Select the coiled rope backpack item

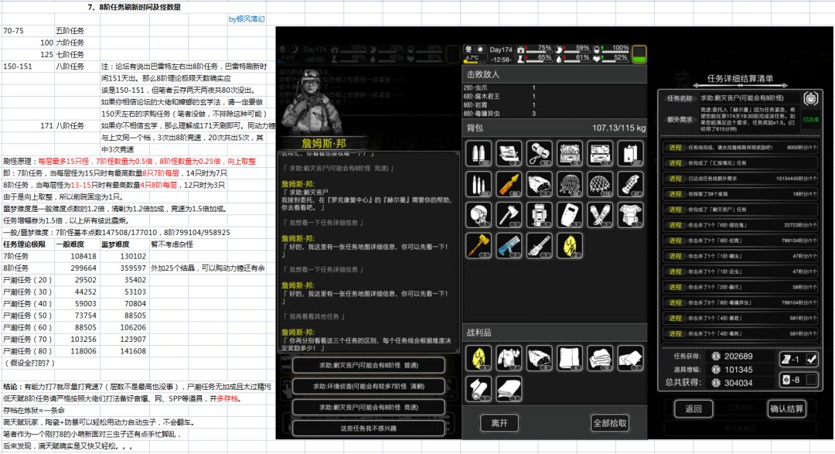pos(539,153)
